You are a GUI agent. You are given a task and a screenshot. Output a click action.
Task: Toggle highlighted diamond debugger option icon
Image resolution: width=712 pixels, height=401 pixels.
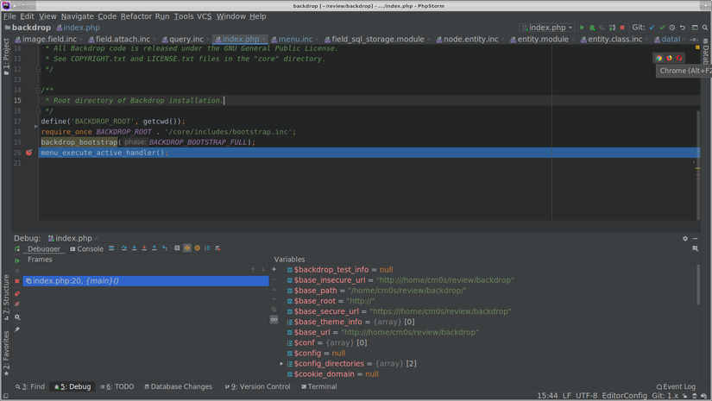(187, 248)
